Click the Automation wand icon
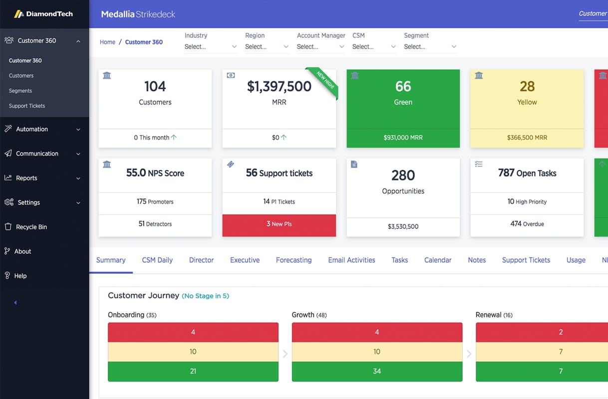 (x=8, y=129)
